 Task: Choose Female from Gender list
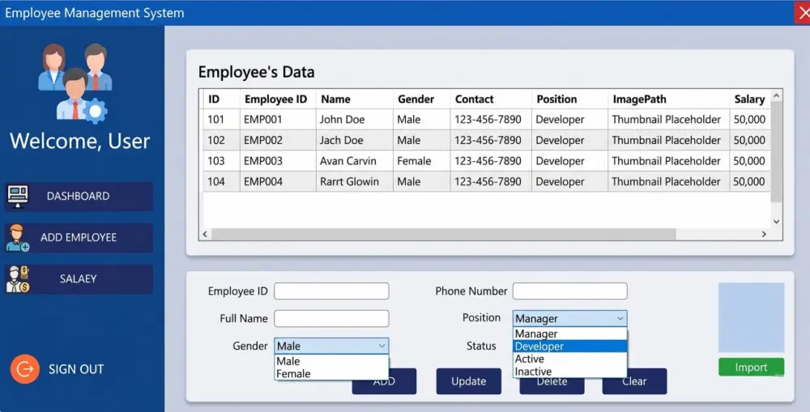(x=331, y=374)
